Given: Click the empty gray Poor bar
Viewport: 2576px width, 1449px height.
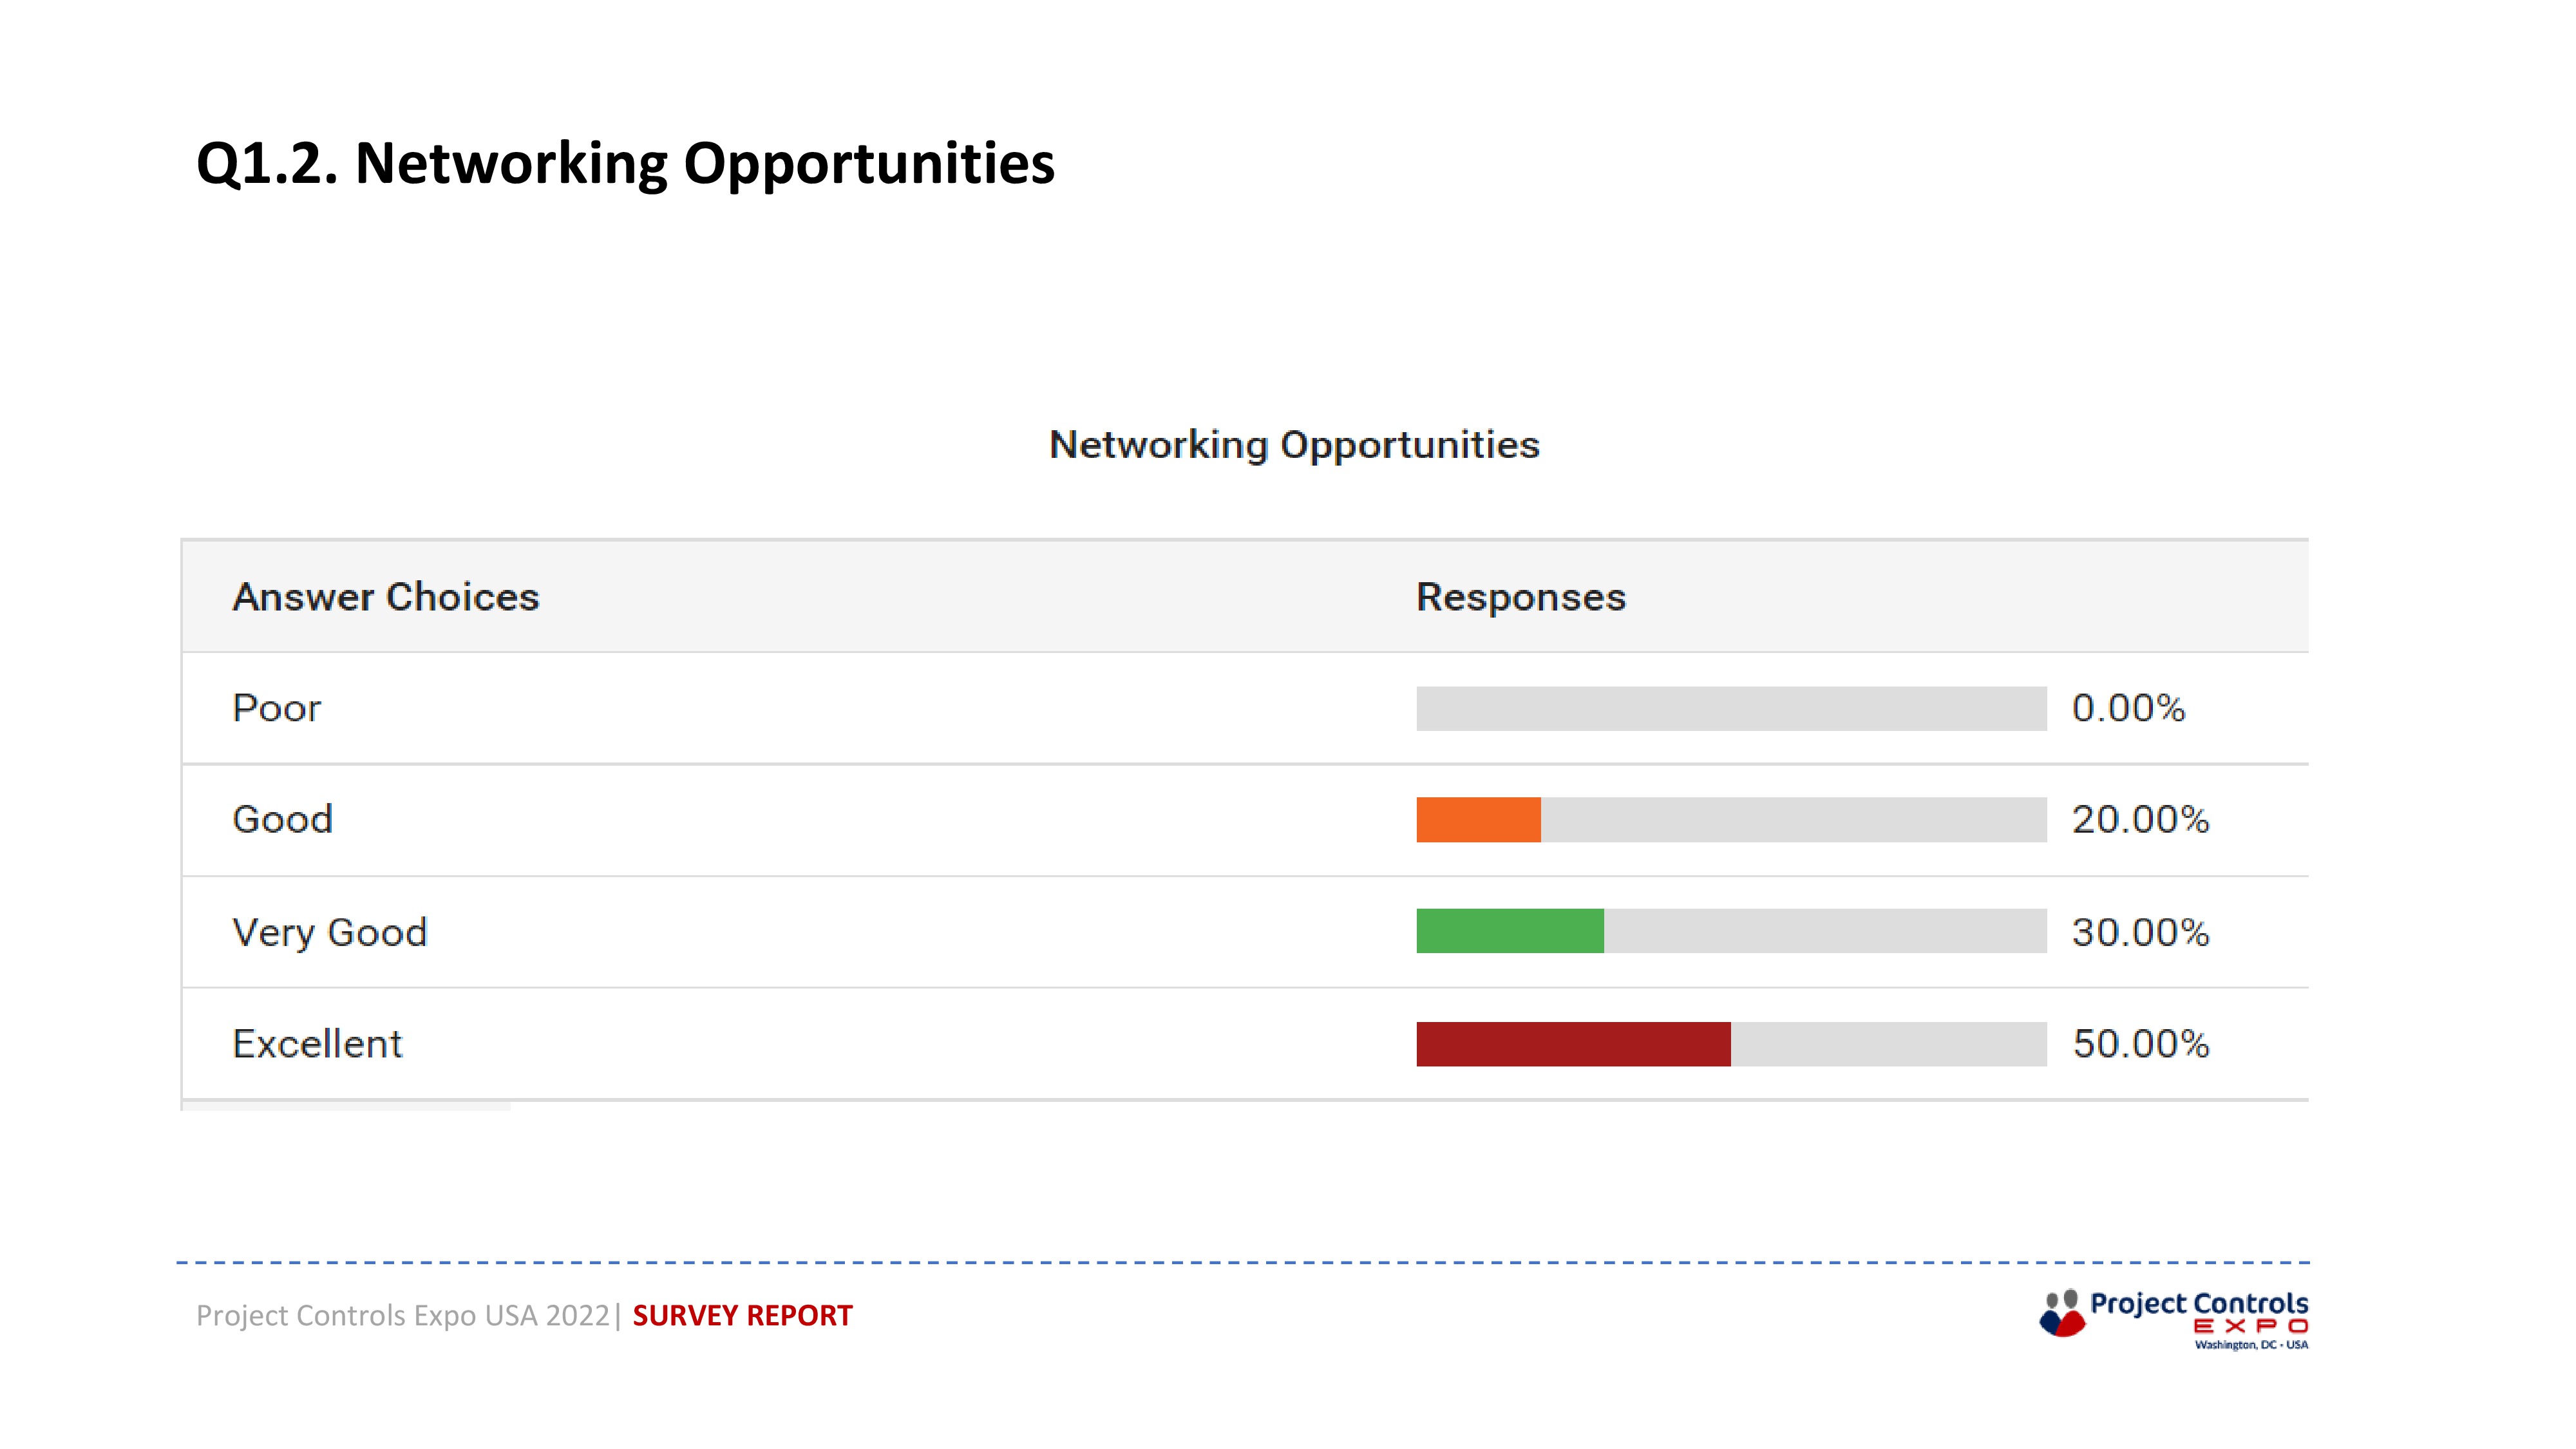Looking at the screenshot, I should (x=1731, y=708).
